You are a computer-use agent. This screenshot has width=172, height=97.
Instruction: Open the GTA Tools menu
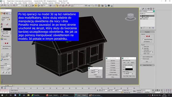click(x=63, y=3)
